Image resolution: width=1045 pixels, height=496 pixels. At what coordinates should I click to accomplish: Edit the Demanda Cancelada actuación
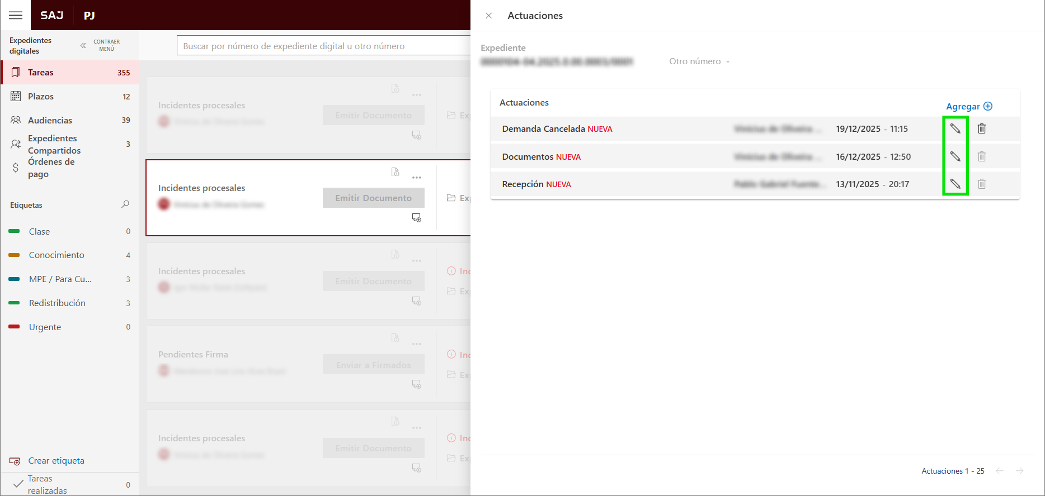(x=955, y=128)
